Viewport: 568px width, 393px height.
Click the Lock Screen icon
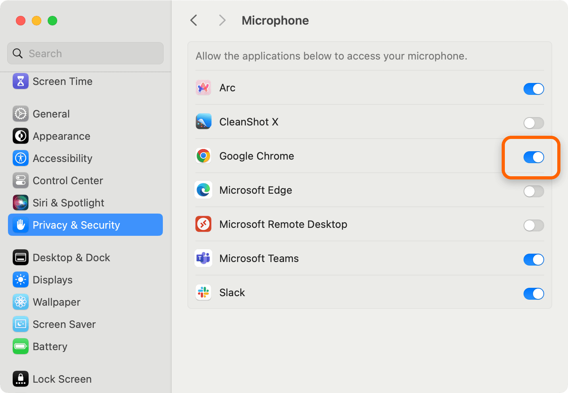pos(21,379)
